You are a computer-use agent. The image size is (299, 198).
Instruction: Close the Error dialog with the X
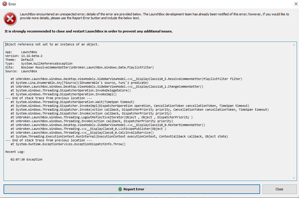coord(296,4)
